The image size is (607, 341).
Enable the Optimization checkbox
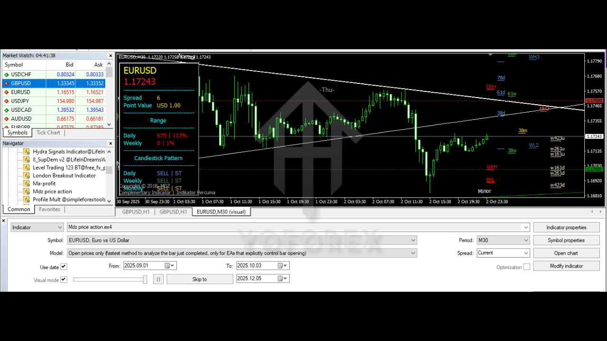click(x=527, y=267)
